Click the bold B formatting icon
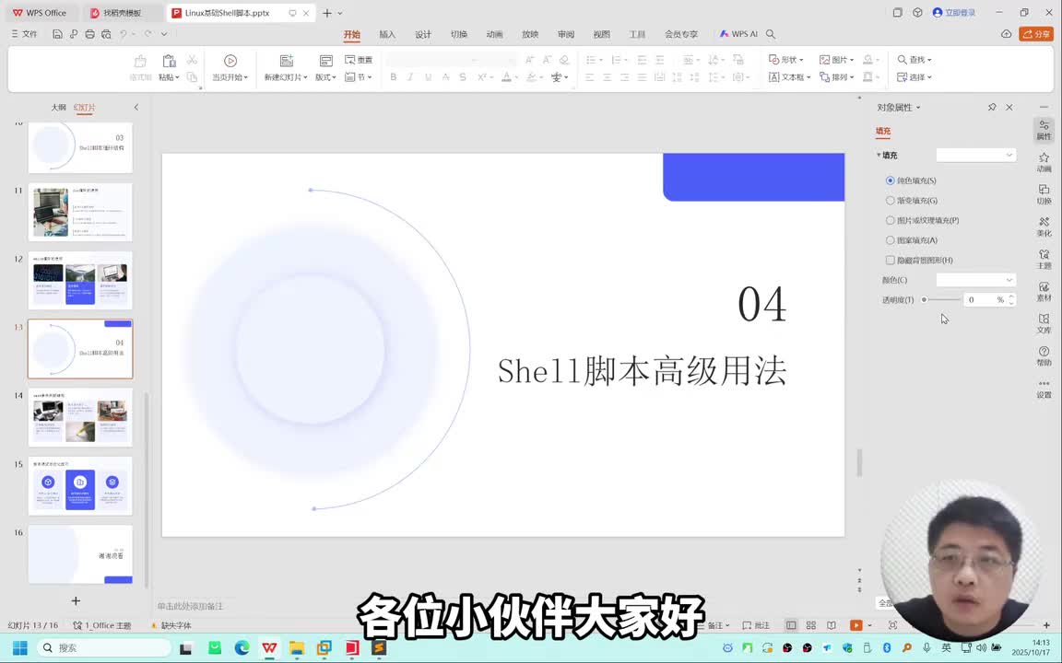 pos(393,77)
